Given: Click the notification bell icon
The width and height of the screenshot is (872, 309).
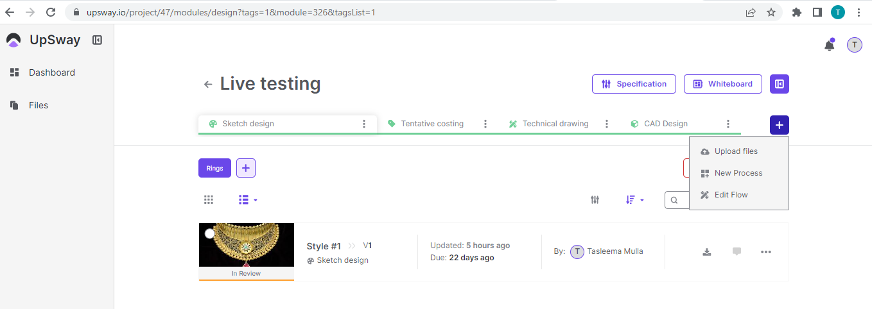Looking at the screenshot, I should coord(829,45).
